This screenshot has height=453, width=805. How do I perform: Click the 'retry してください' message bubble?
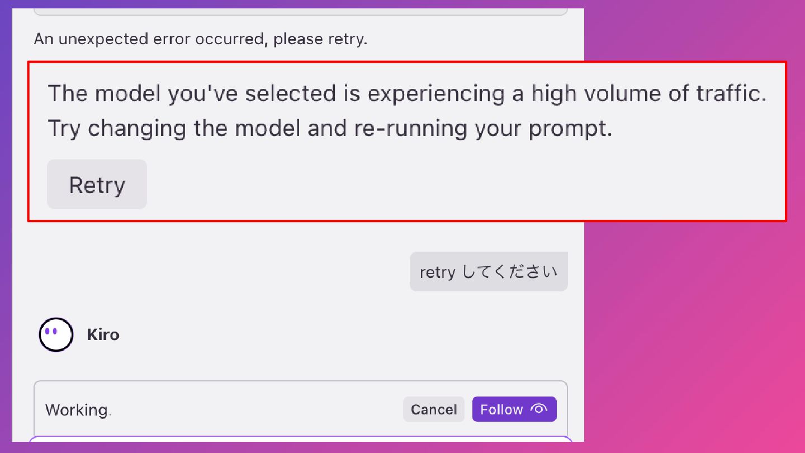pos(489,272)
